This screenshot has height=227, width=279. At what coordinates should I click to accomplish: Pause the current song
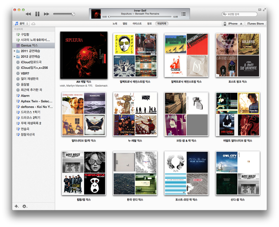(x=37, y=14)
